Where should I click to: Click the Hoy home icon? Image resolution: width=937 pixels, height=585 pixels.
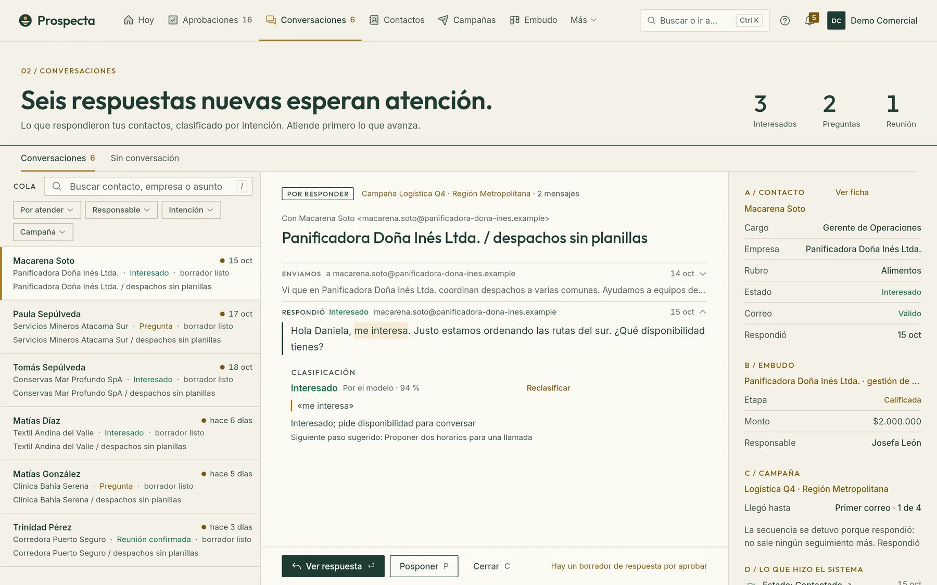pyautogui.click(x=128, y=20)
